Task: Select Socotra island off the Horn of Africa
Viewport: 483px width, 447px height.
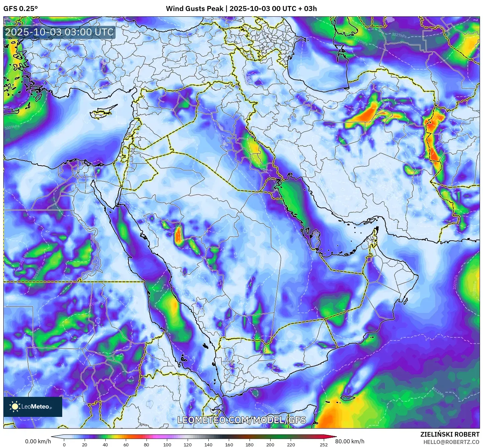Action: pyautogui.click(x=348, y=398)
